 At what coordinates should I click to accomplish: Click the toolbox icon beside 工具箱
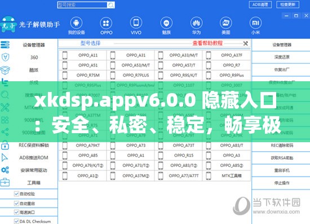[5, 182]
